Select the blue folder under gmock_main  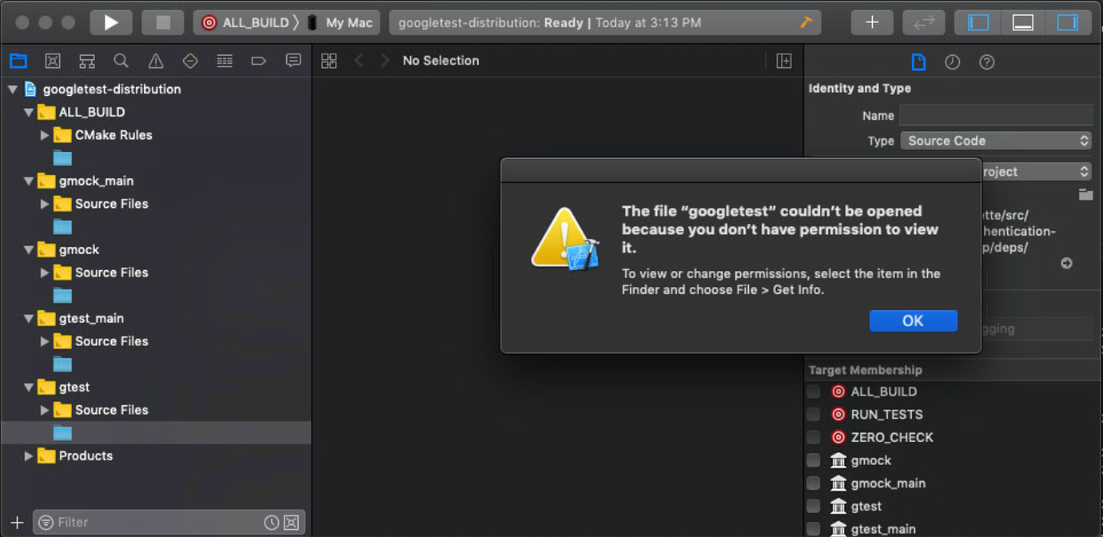coord(62,227)
